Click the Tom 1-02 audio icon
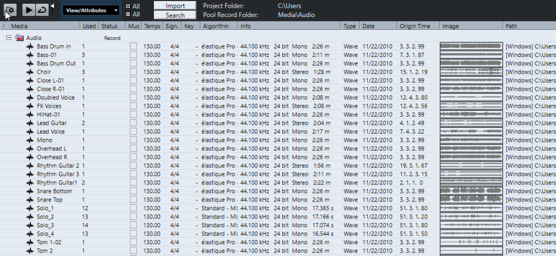Screen dimensions: 556x256 [x=30, y=242]
